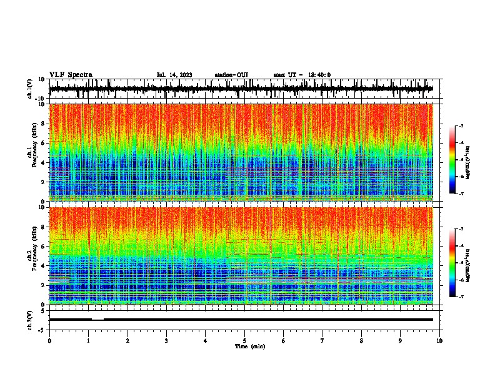
Task: Click the 'VLF Spectra' title text
Action: click(x=71, y=75)
